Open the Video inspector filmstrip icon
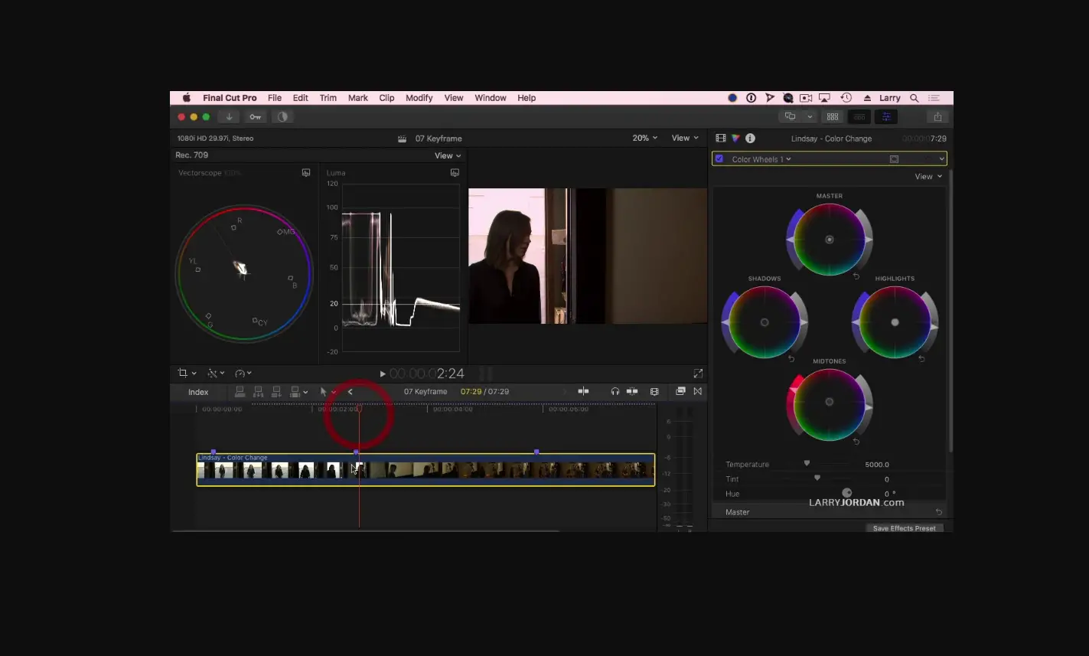1089x656 pixels. (720, 138)
